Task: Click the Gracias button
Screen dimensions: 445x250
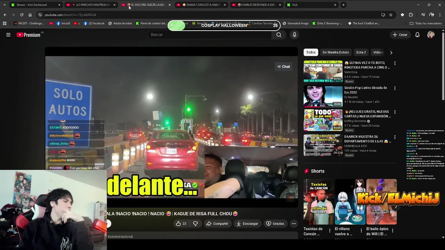Action: pyautogui.click(x=275, y=224)
